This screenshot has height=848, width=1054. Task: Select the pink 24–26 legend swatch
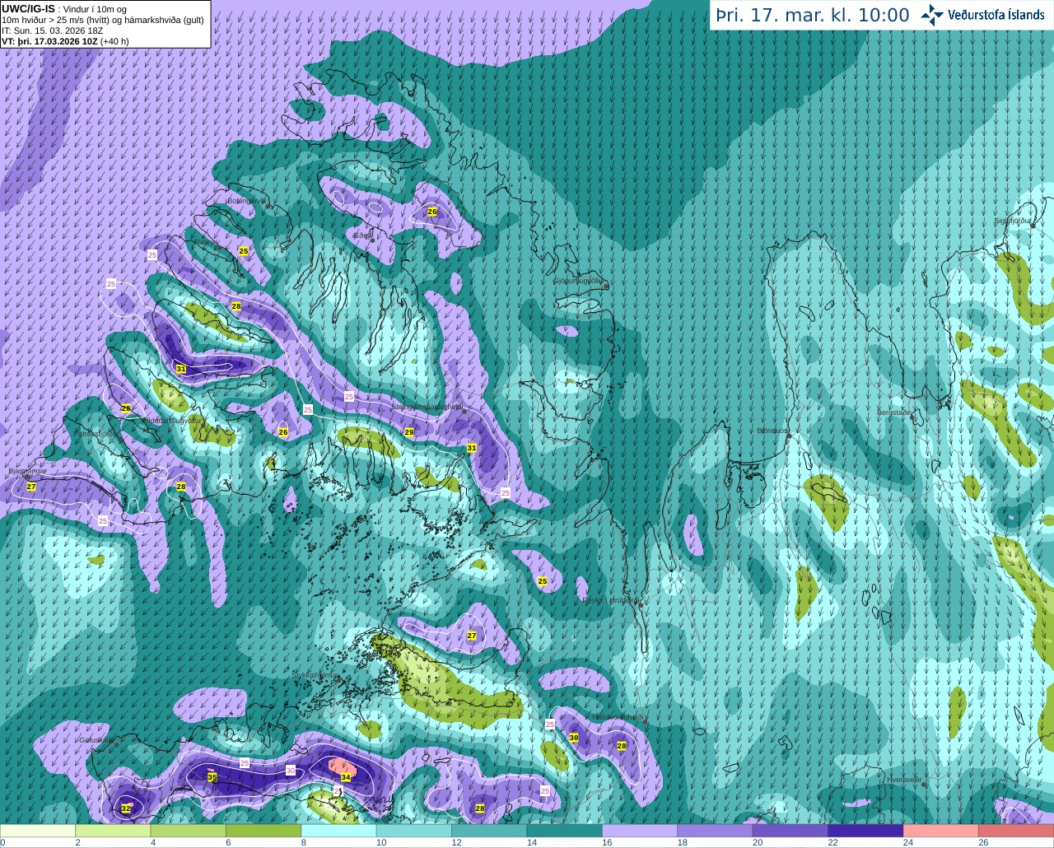940,831
